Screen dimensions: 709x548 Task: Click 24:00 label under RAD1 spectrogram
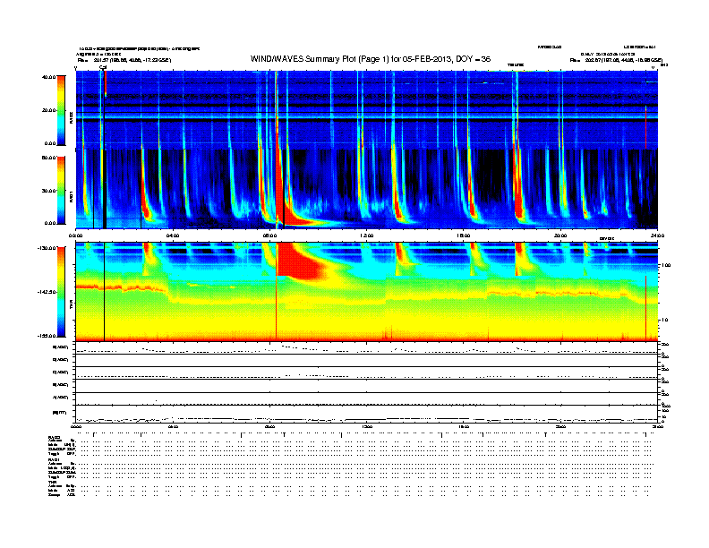(x=657, y=235)
